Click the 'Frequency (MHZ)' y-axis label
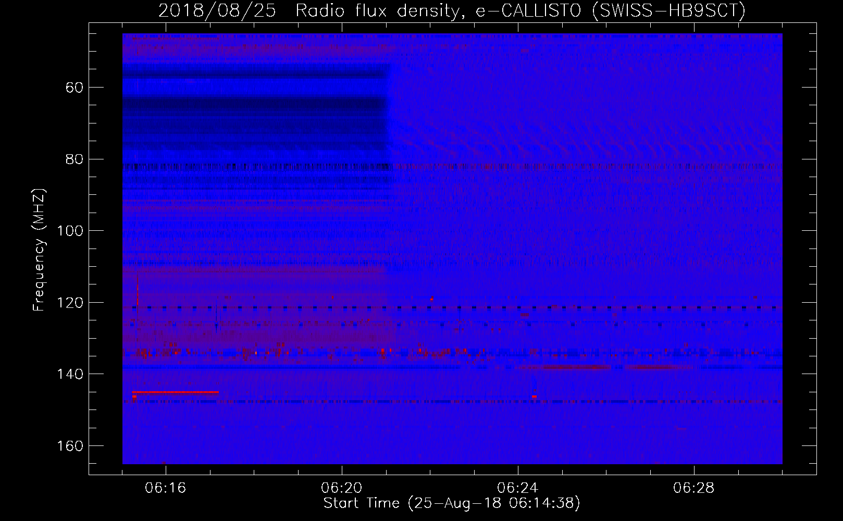843x521 pixels. (39, 250)
